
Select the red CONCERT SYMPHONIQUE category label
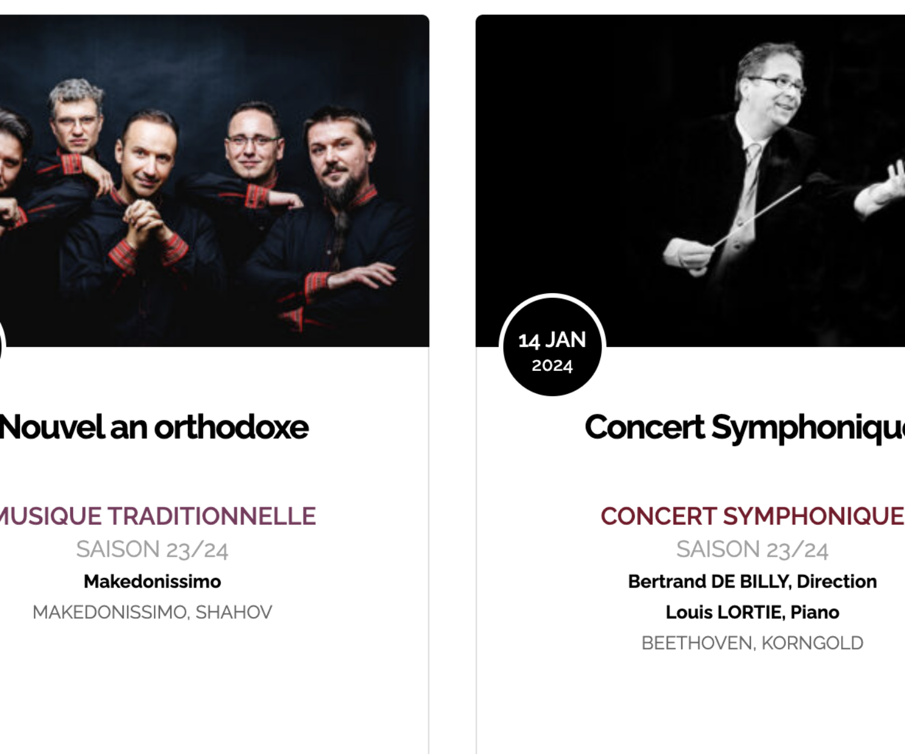coord(752,516)
